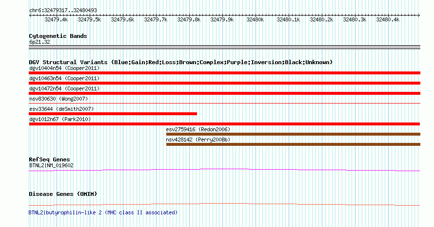
Task: Click the right arrow of the ruler
Action: coord(419,16)
